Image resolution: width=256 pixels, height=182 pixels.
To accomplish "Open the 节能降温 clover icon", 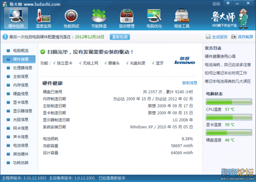I will point(99,18).
